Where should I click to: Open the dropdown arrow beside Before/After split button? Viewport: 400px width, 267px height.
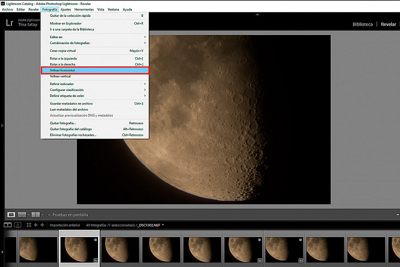point(42,215)
